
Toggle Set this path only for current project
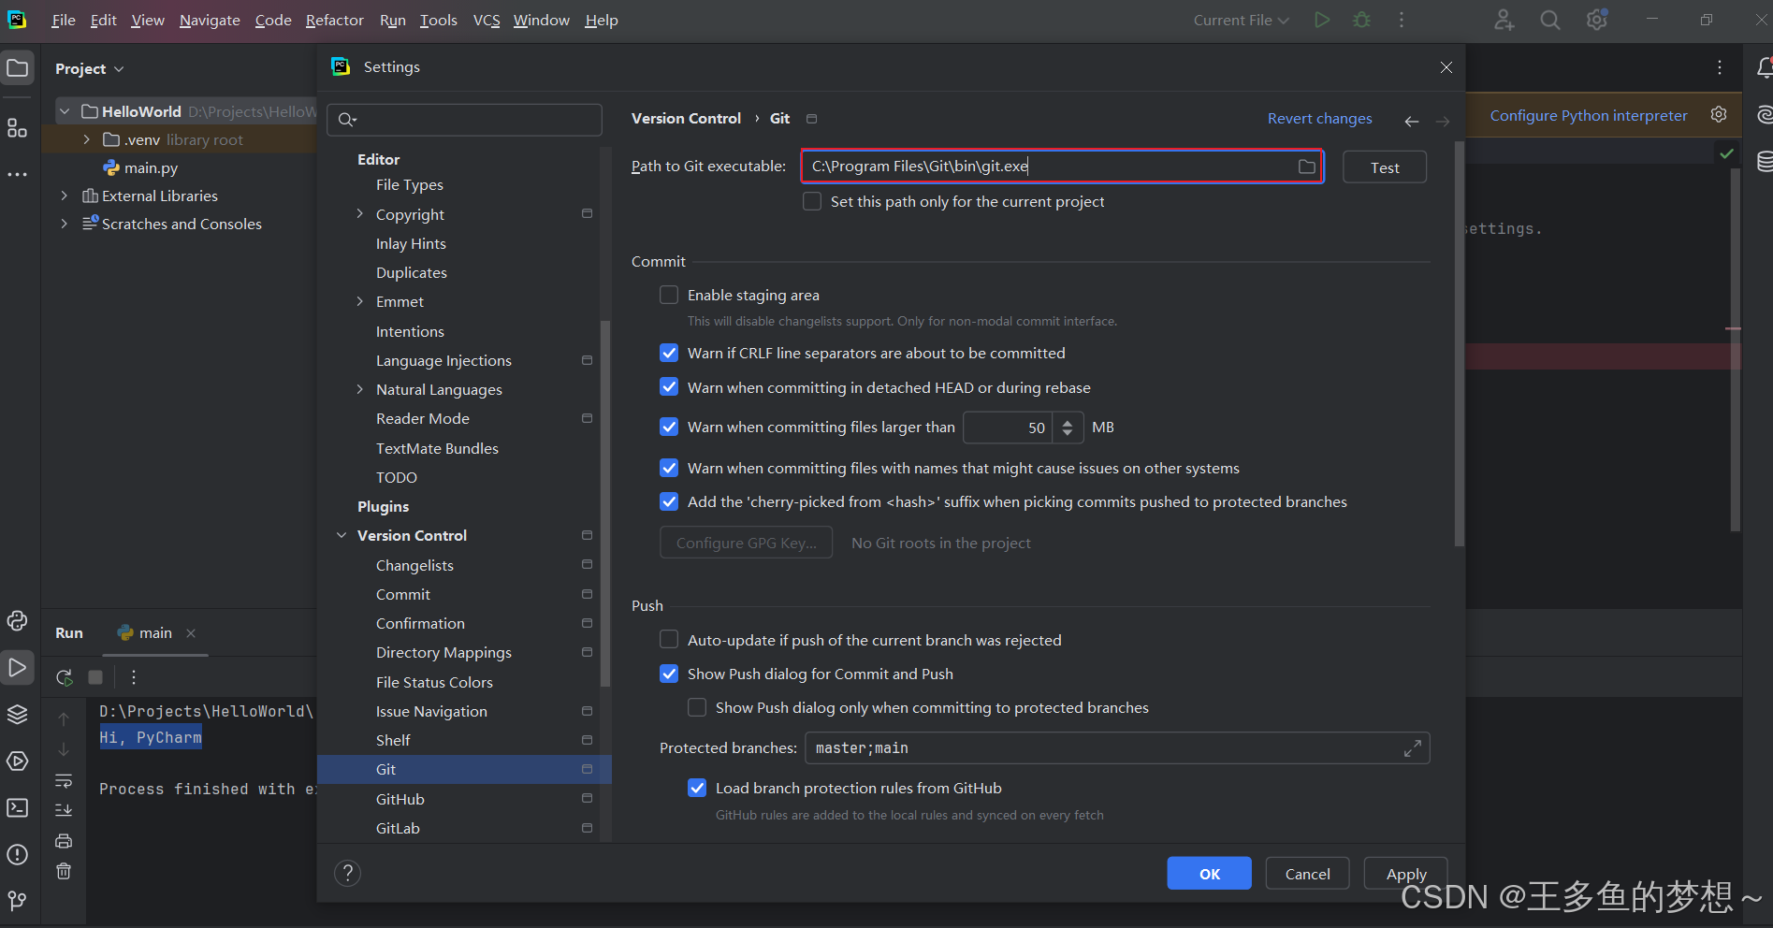(812, 201)
